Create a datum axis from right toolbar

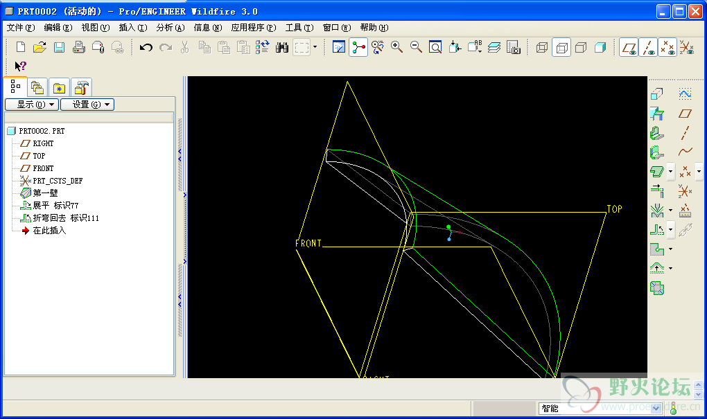click(685, 134)
